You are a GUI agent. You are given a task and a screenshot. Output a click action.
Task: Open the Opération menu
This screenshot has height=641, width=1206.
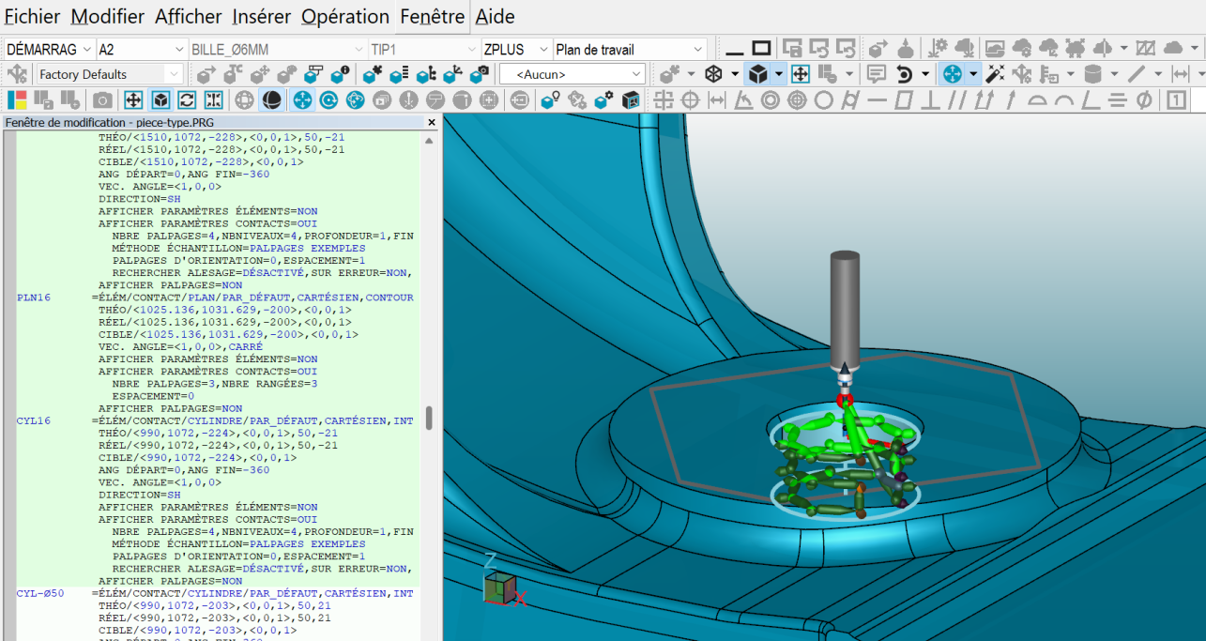coord(344,17)
